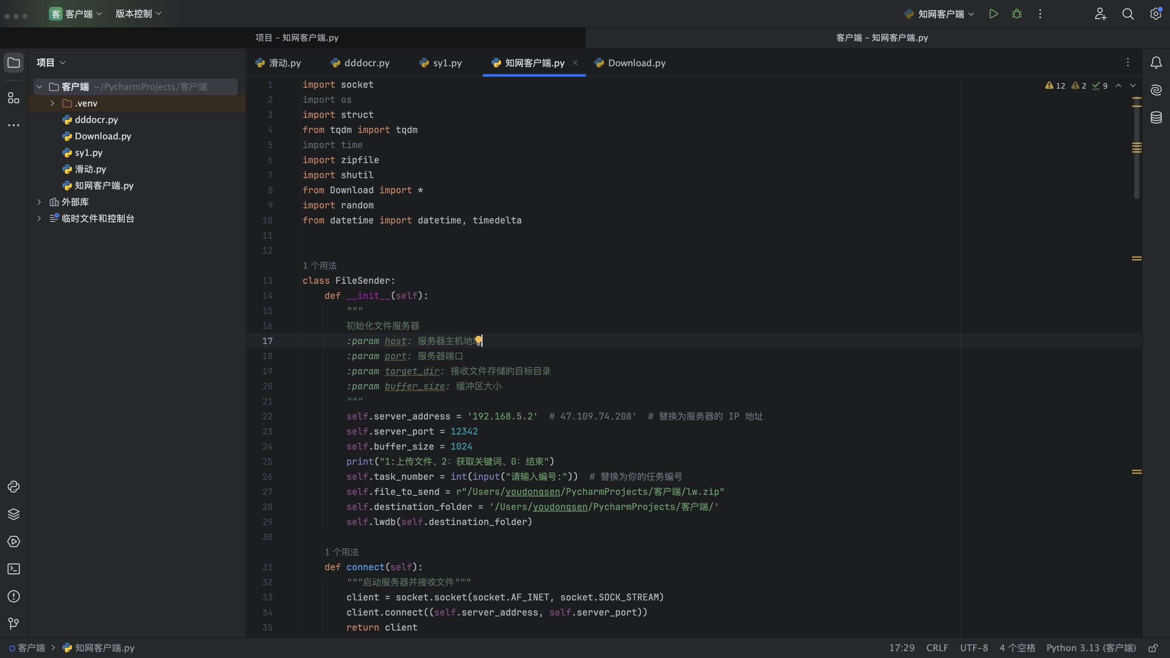The image size is (1170, 658).
Task: Switch to the dddocr.py tab
Action: tap(360, 63)
